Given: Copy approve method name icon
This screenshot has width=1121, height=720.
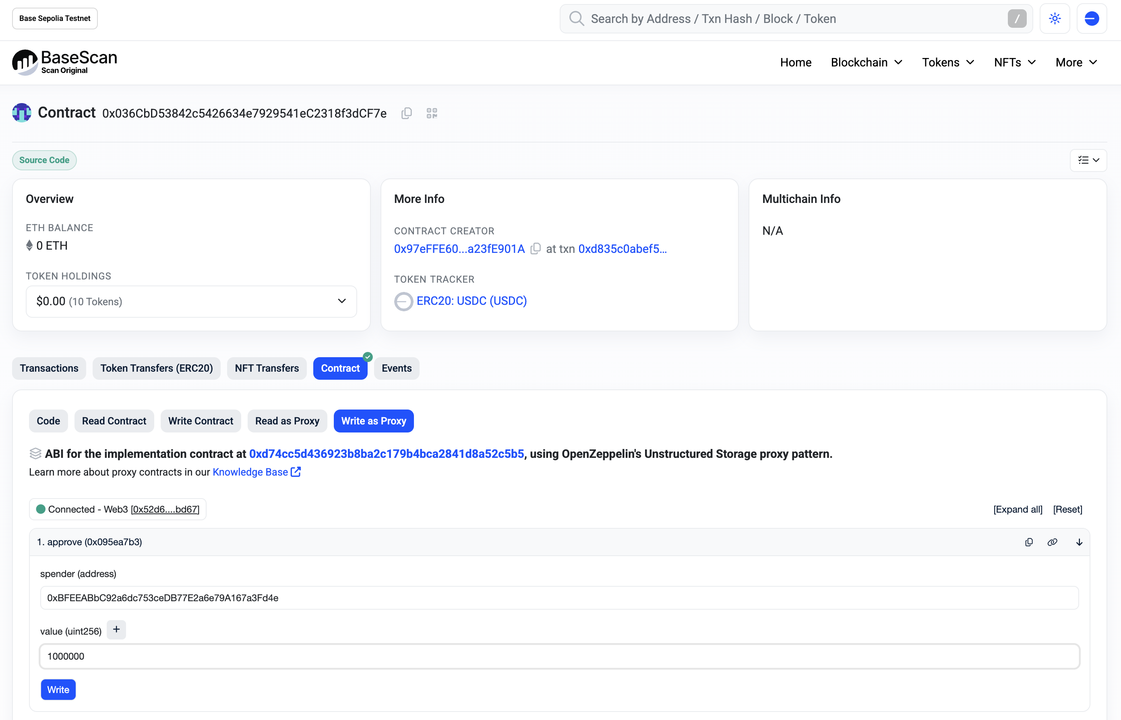Looking at the screenshot, I should [x=1029, y=542].
